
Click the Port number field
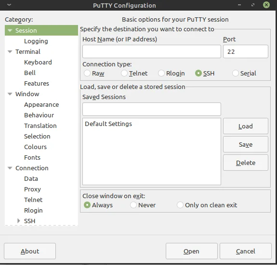point(246,51)
